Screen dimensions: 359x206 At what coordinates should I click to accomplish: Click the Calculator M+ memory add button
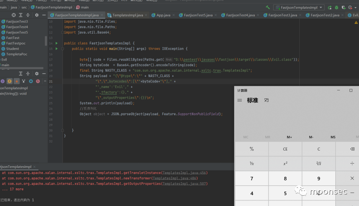289,137
